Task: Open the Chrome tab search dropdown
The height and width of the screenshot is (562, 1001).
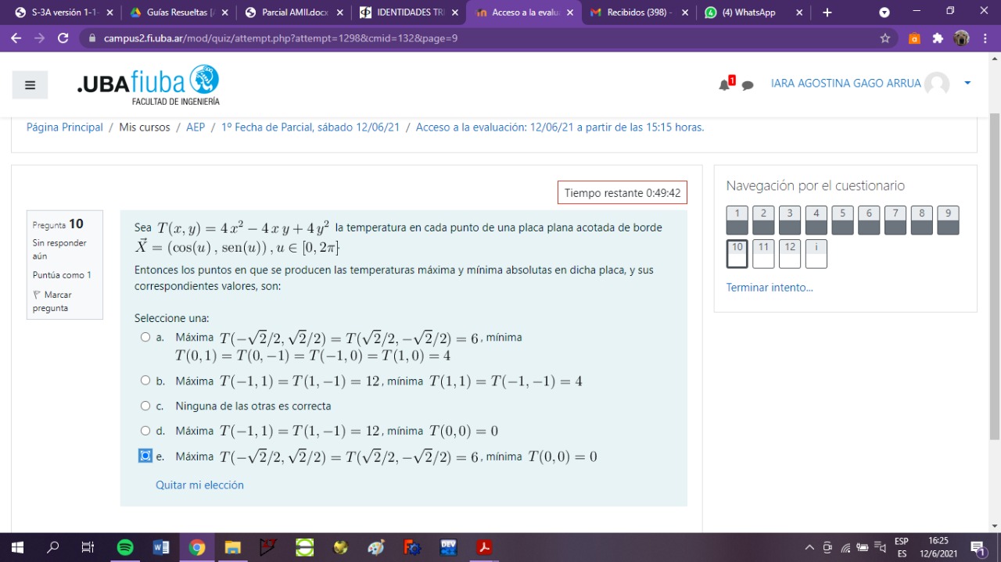Action: pyautogui.click(x=884, y=13)
